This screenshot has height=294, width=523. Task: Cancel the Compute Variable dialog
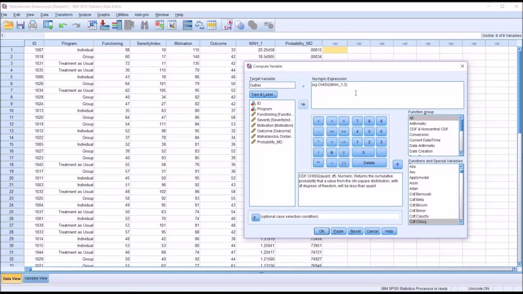[372, 231]
